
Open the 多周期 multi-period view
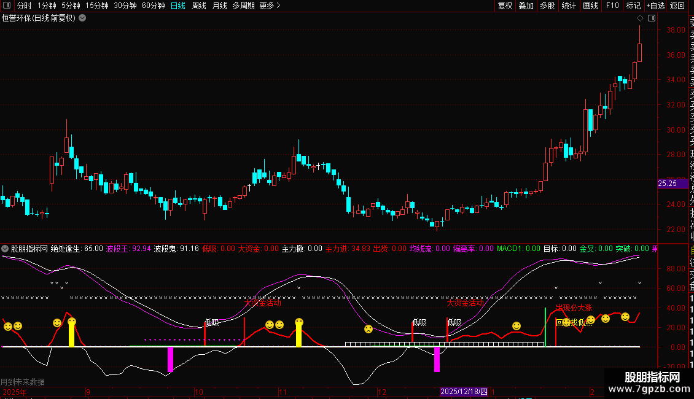243,6
